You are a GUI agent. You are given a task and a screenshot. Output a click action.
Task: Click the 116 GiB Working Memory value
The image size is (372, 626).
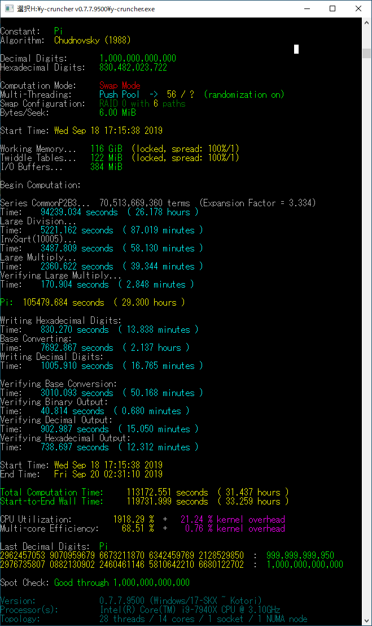[x=106, y=149]
